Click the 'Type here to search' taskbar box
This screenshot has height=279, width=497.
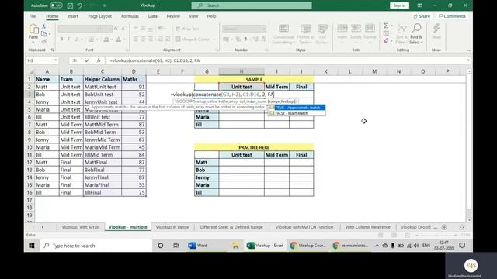pyautogui.click(x=96, y=246)
